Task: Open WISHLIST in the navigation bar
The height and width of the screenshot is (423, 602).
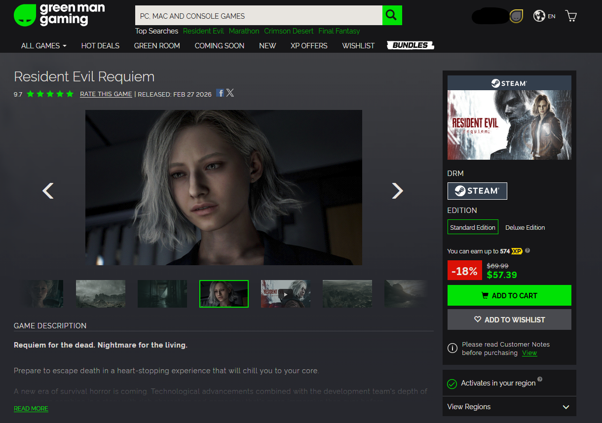Action: click(358, 45)
